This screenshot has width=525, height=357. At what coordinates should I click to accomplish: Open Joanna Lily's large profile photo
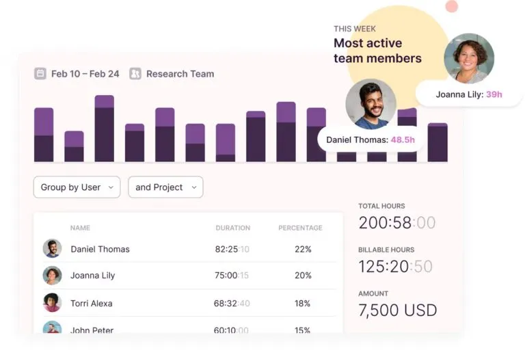(469, 58)
